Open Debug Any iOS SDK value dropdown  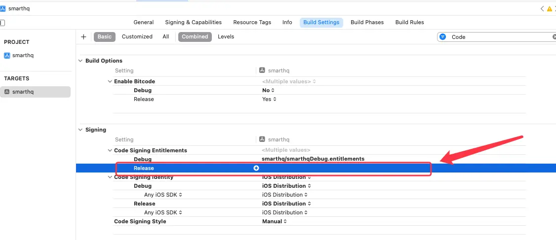tap(285, 195)
